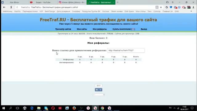Open the downloads arrow icon
The width and height of the screenshot is (197, 111).
[193, 7]
